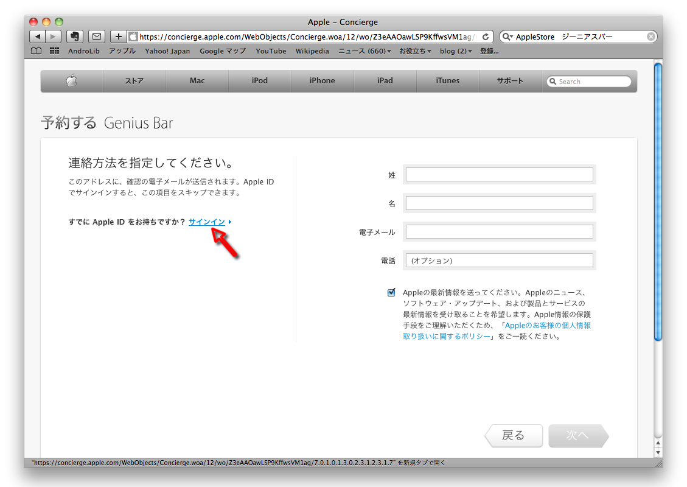This screenshot has width=687, height=487.
Task: Open the AndroLib bookmark
Action: [84, 51]
